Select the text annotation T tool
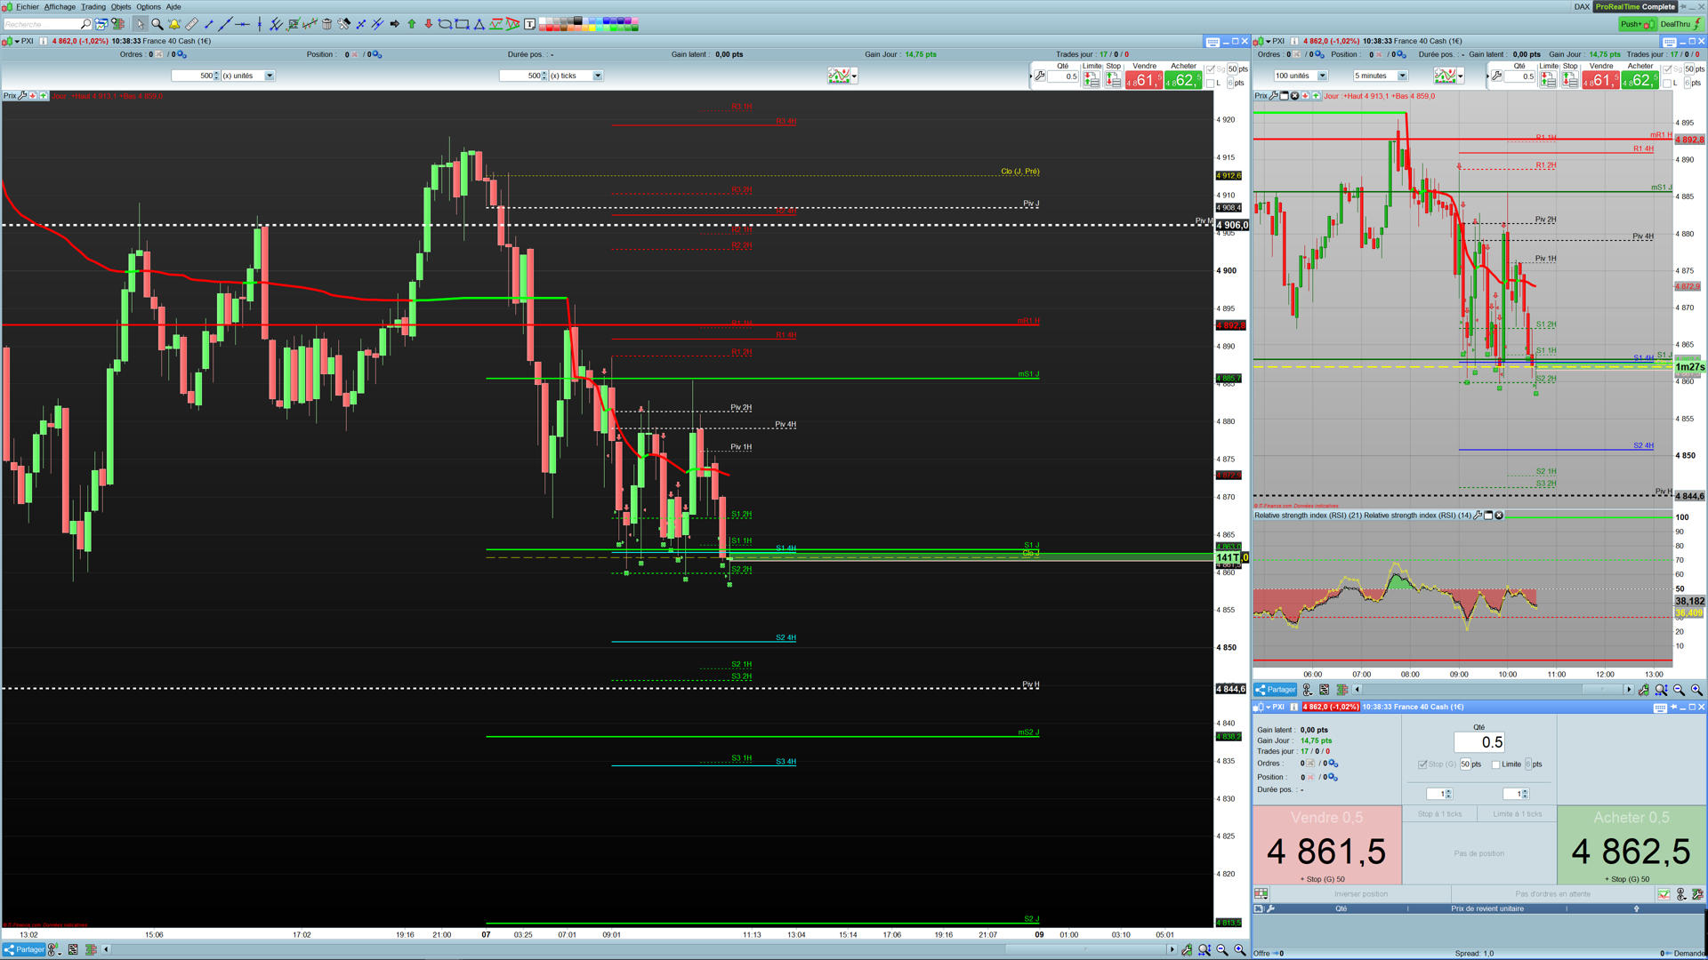 pyautogui.click(x=530, y=24)
